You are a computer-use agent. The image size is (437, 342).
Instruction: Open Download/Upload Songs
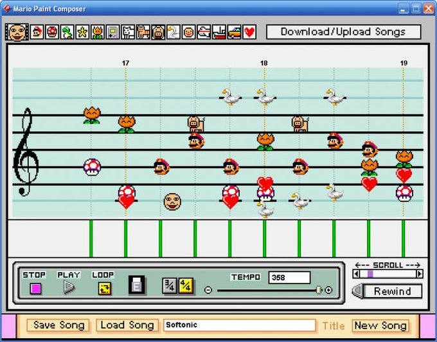[x=343, y=31]
